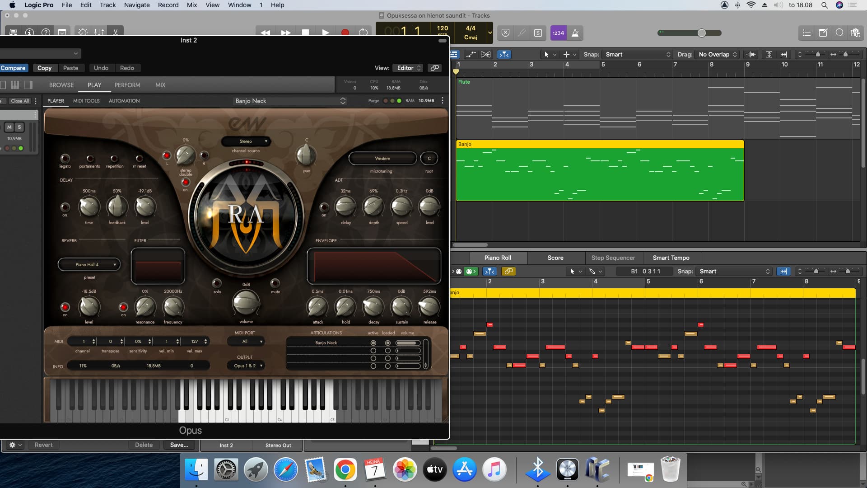Image resolution: width=867 pixels, height=488 pixels.
Task: Click the Solo (S) icon in control bar
Action: pos(538,33)
